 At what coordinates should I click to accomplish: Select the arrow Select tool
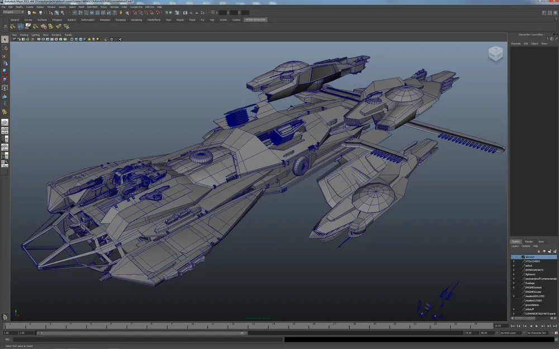click(5, 40)
